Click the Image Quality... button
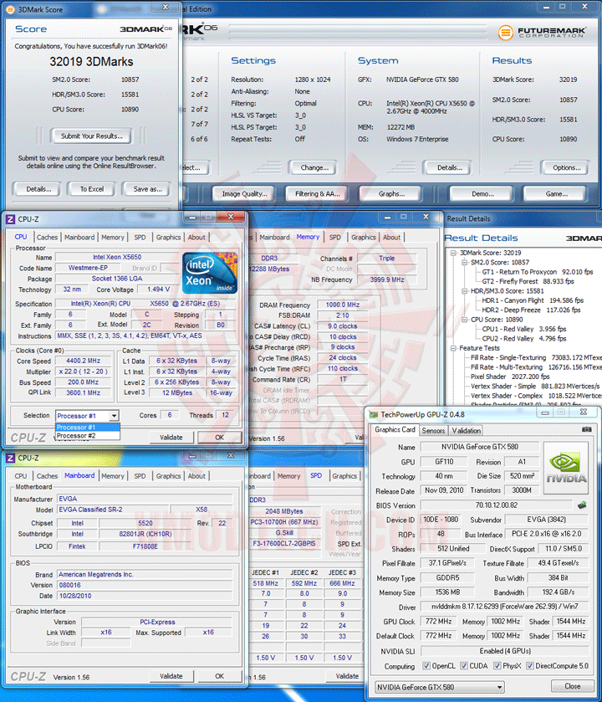Image resolution: width=602 pixels, height=702 pixels. [245, 194]
